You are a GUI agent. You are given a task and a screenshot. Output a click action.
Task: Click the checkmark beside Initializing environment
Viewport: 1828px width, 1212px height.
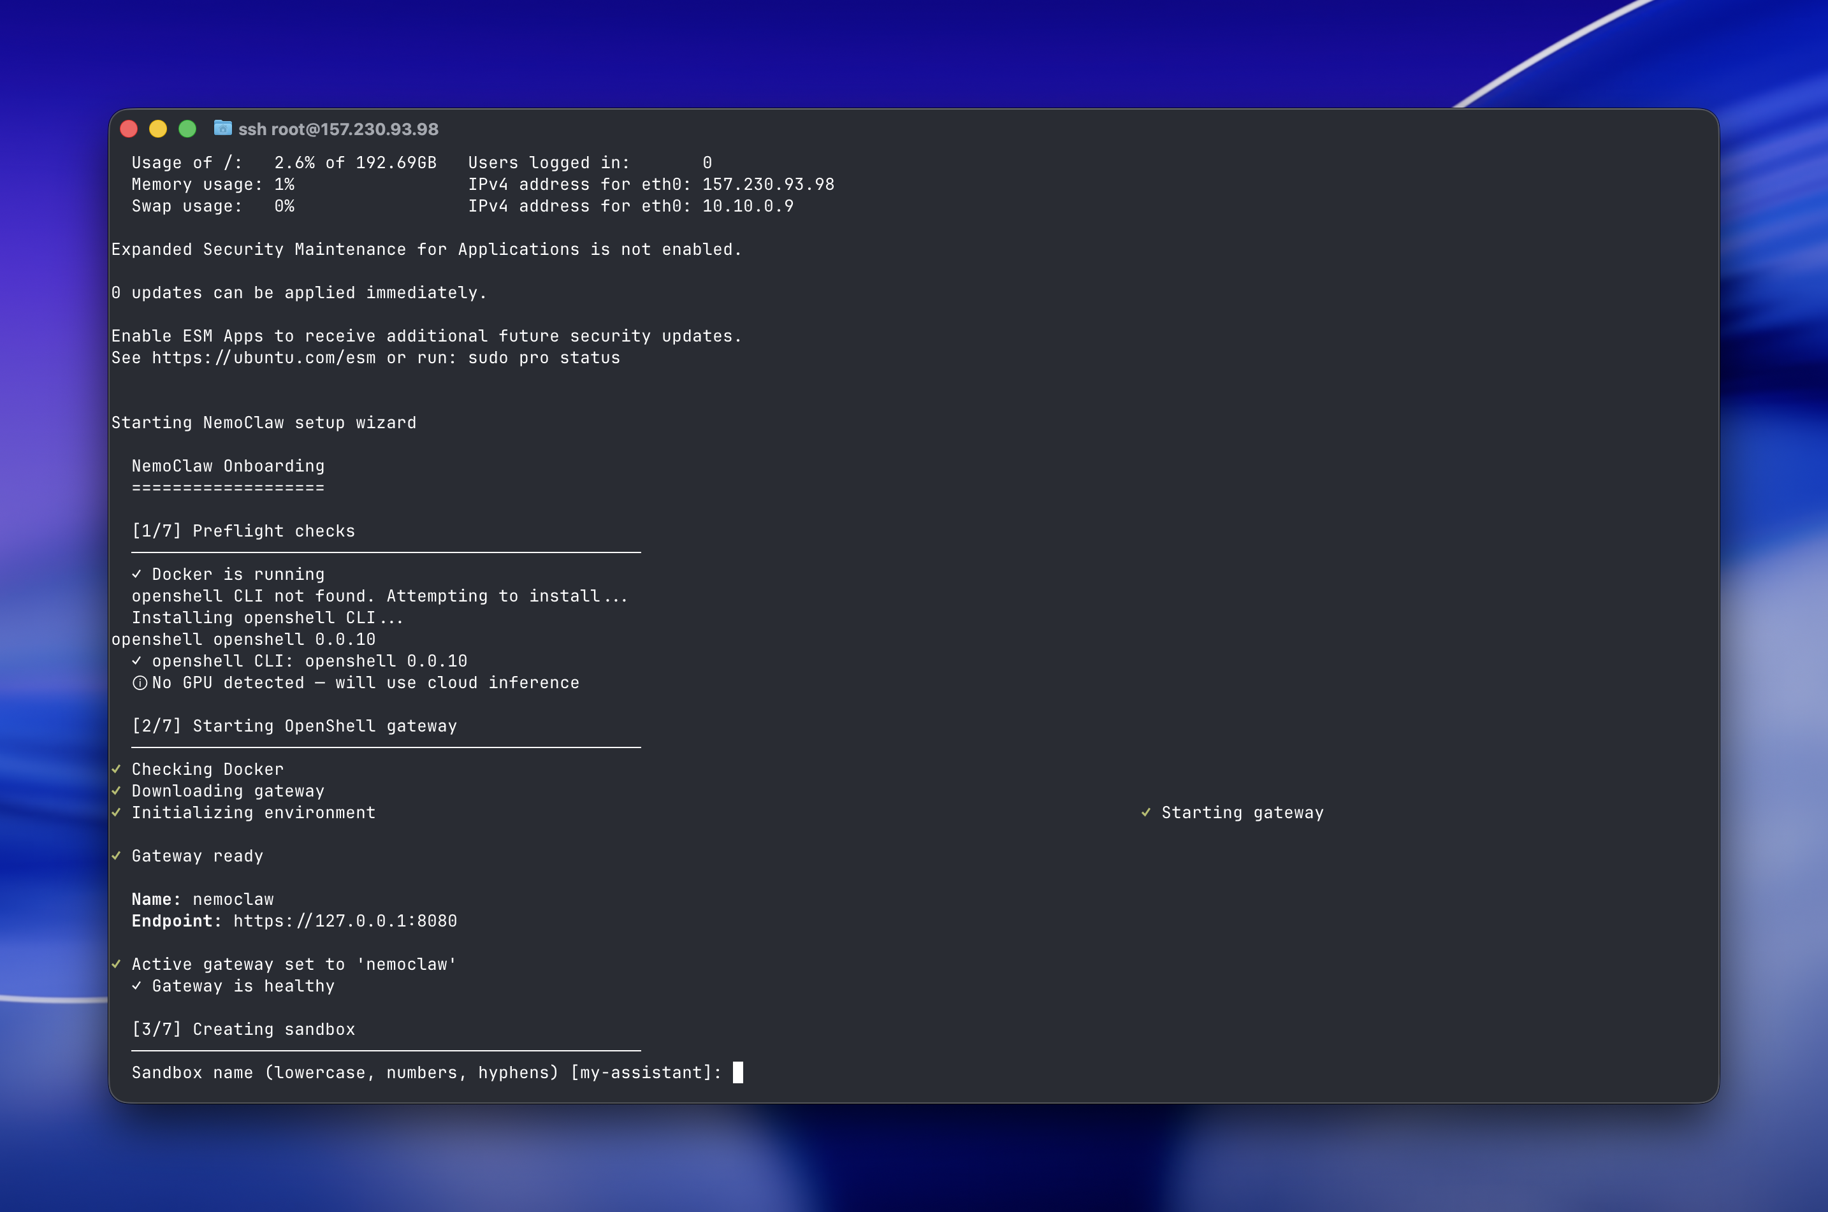117,812
